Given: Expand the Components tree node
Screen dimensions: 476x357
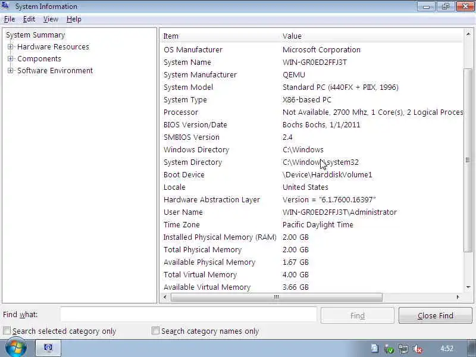Looking at the screenshot, I should [11, 58].
